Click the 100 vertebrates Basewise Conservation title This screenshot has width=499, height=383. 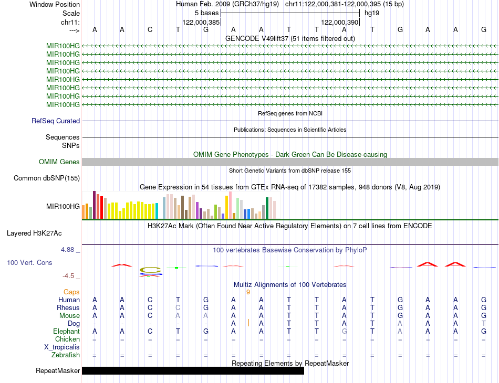point(290,250)
